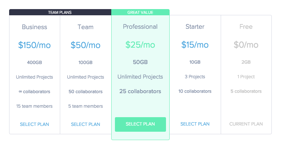
Task: Select the Starter plan link
Action: (195, 124)
